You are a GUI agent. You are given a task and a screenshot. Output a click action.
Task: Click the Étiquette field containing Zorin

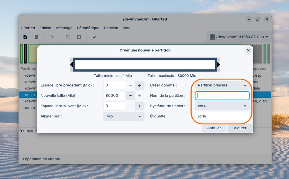coord(222,116)
